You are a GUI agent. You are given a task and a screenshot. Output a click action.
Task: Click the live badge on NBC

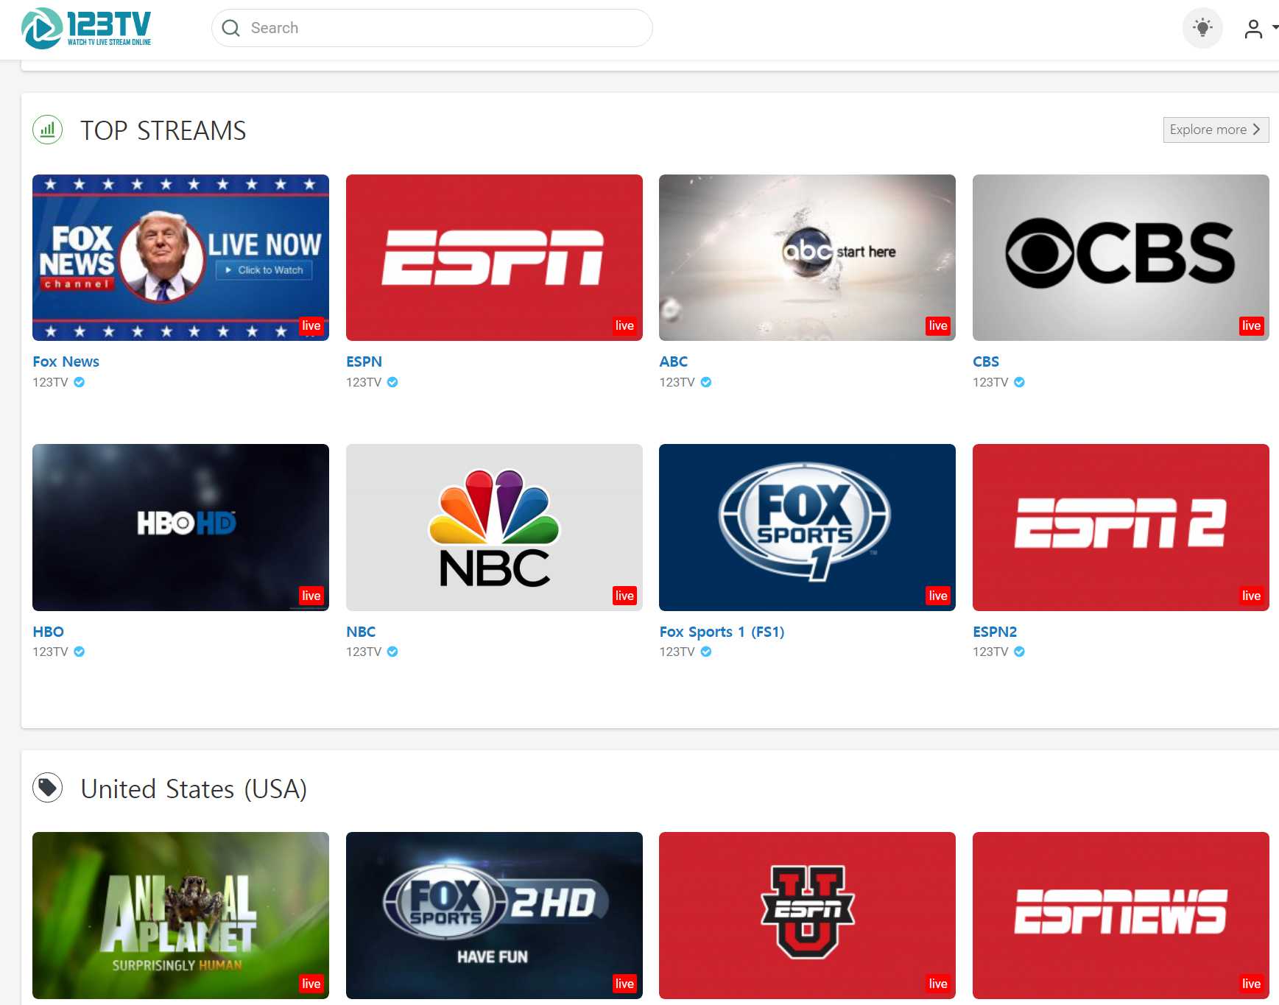624,596
